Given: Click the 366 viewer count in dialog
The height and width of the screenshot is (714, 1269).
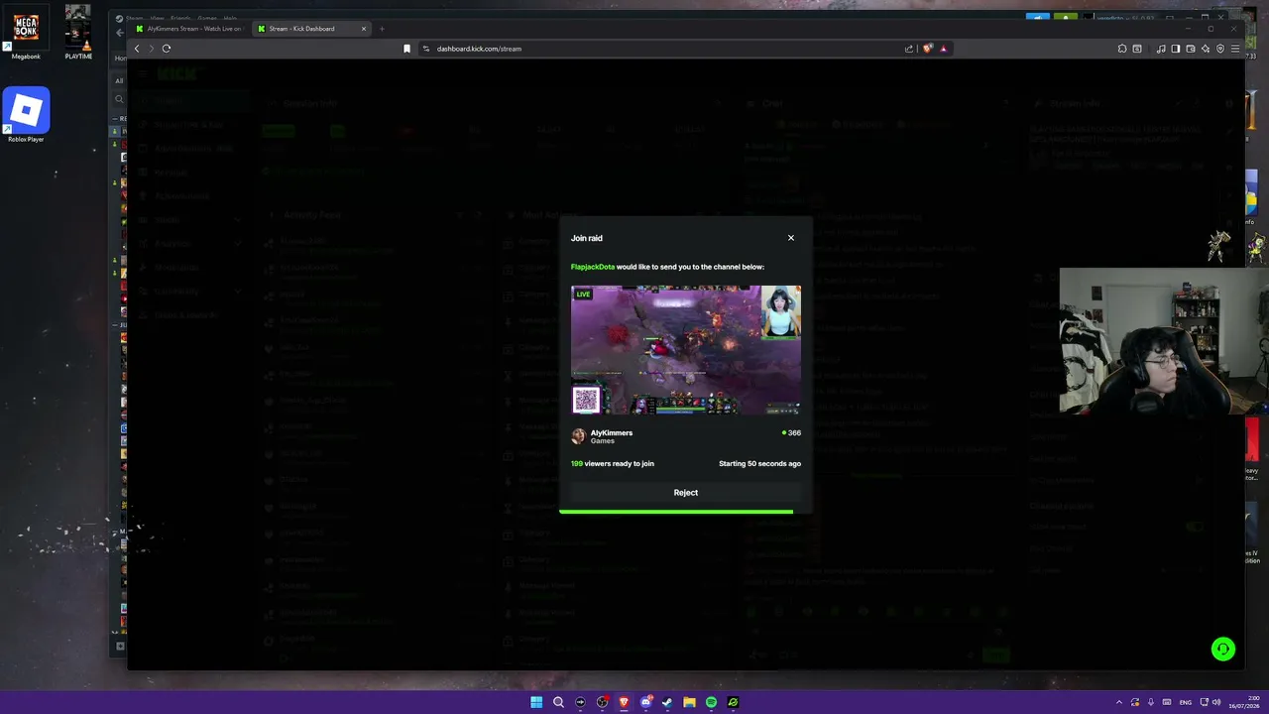Looking at the screenshot, I should pyautogui.click(x=791, y=433).
